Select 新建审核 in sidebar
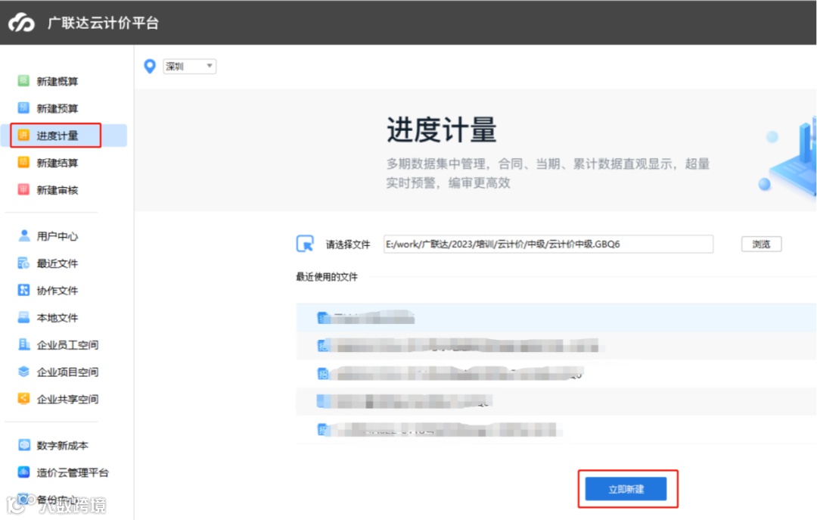This screenshot has height=520, width=817. coord(57,190)
